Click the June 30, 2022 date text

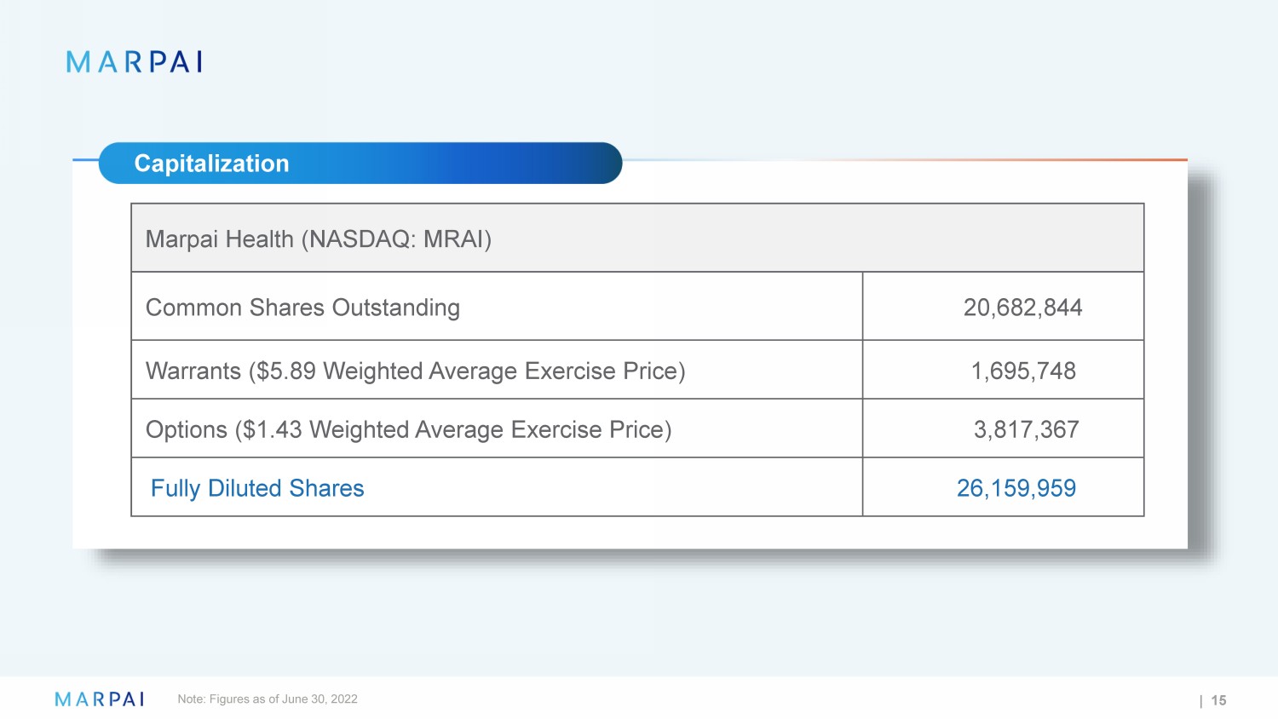319,699
